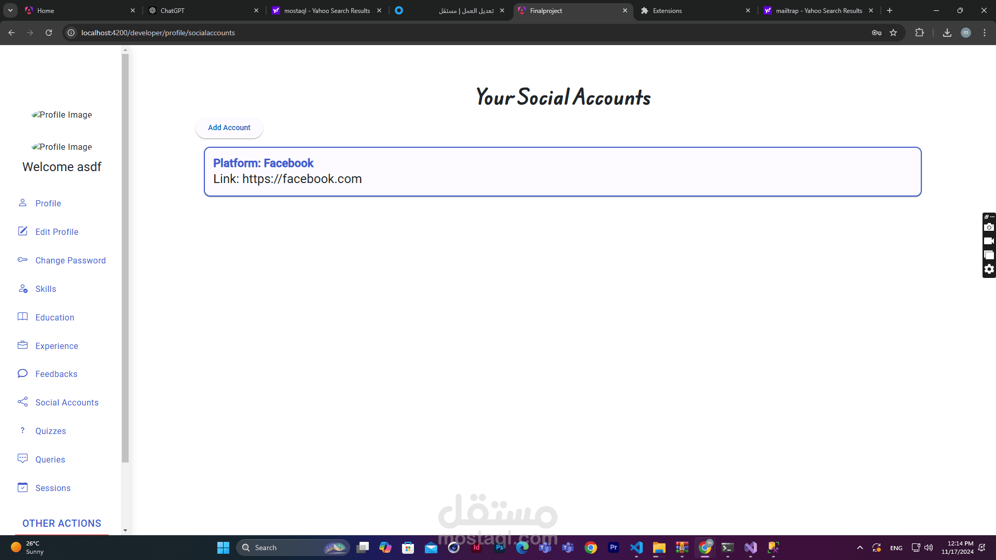The image size is (996, 560).
Task: Click the key icon beside Change Password
Action: pos(22,260)
